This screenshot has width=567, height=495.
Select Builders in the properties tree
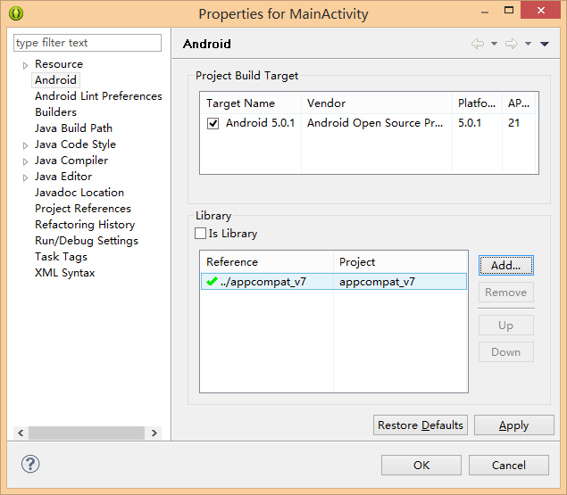click(x=55, y=112)
